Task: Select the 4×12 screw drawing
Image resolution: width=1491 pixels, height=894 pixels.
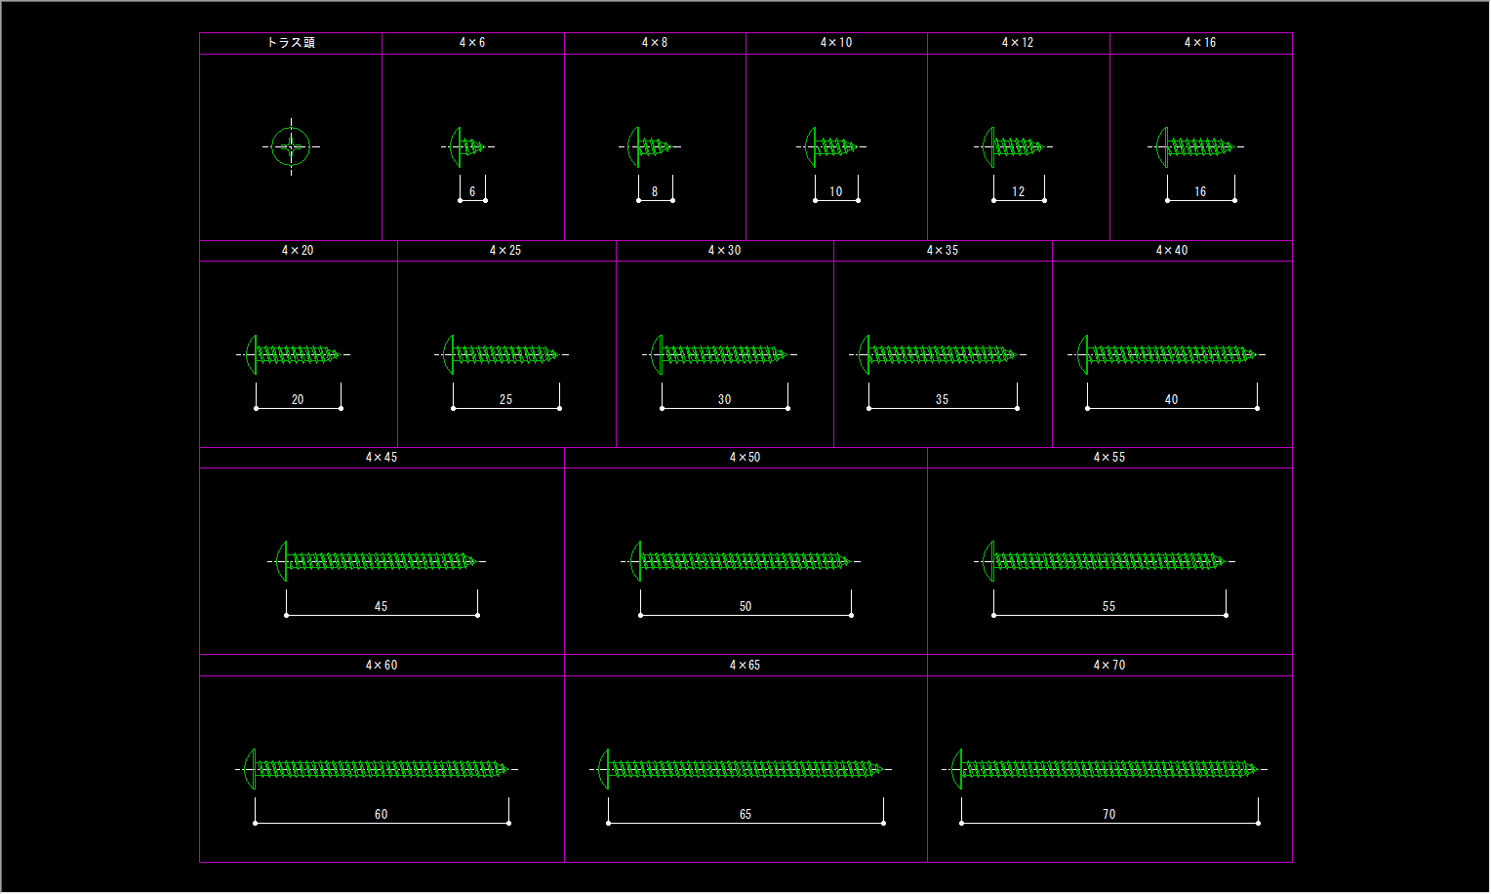Action: click(x=1013, y=147)
